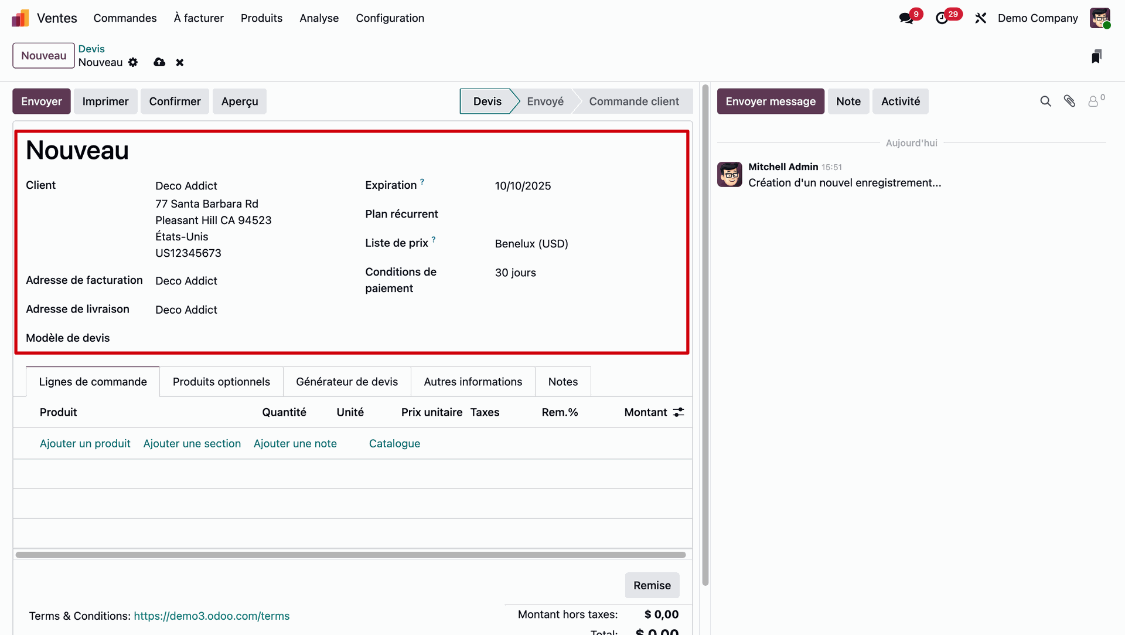This screenshot has height=635, width=1125.
Task: Search messages via the chatter magnifier icon
Action: [x=1046, y=101]
